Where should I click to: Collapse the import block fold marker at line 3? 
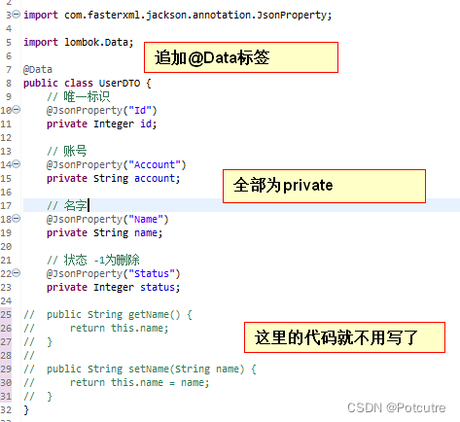17,15
